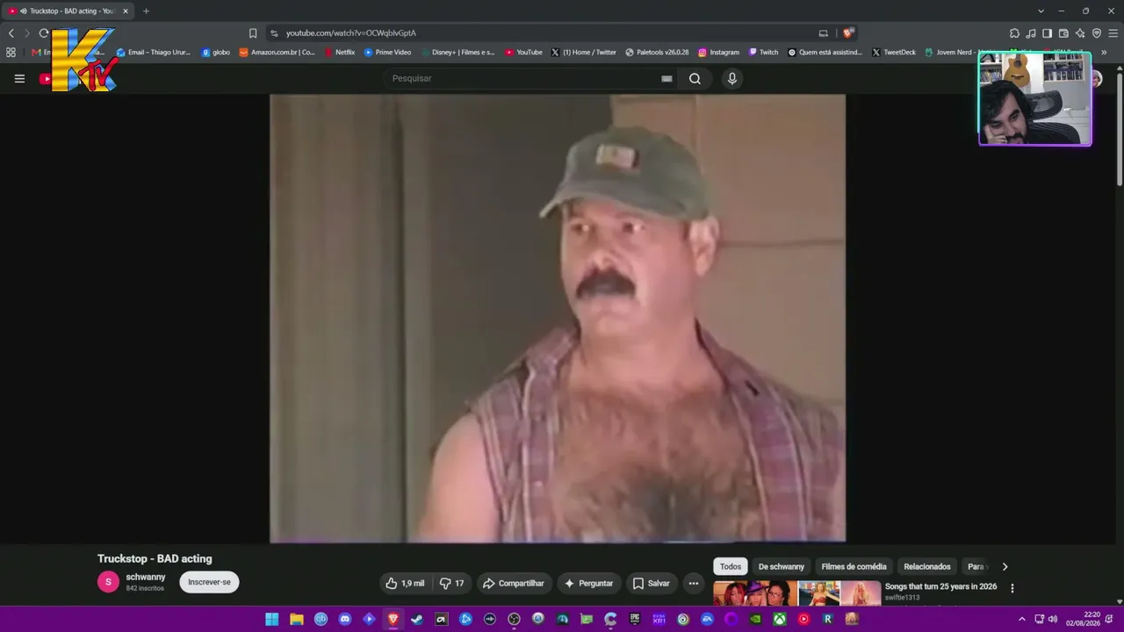Open the TweetDeck bookmark
Viewport: 1124px width, 632px height.
(x=894, y=53)
